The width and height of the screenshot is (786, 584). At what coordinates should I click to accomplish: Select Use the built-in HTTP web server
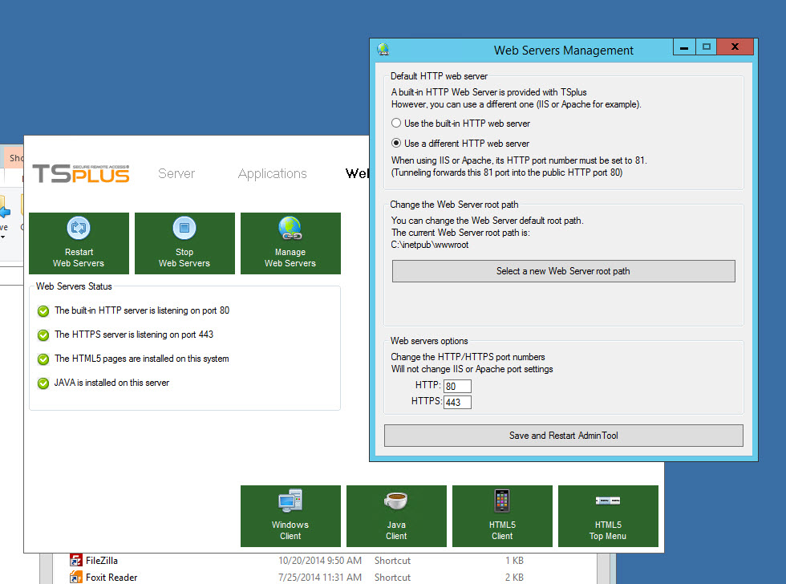click(396, 124)
